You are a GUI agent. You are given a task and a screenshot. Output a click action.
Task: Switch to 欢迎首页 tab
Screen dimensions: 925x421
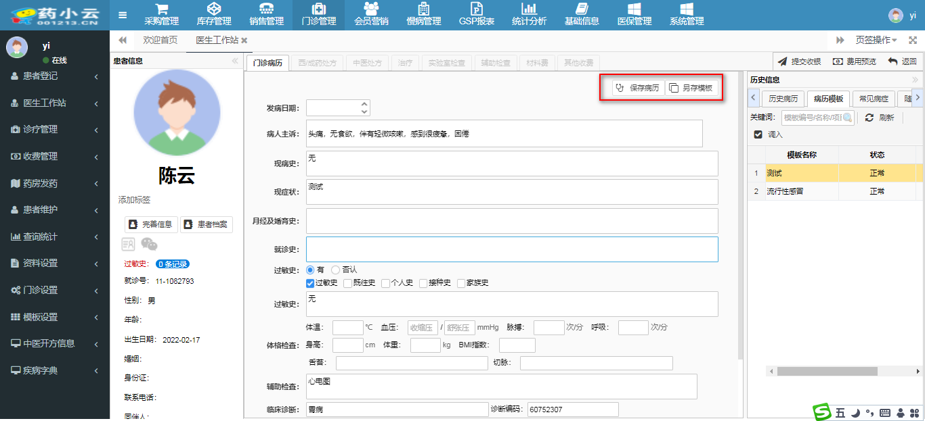click(x=160, y=41)
